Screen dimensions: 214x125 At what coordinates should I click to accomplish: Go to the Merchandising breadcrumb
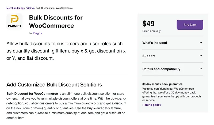click(x=15, y=8)
